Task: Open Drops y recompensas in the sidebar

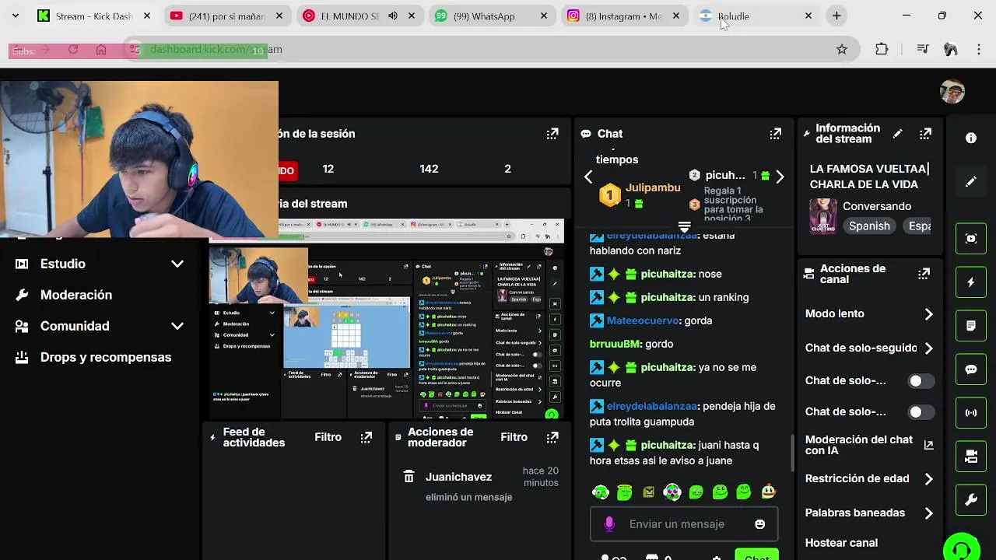Action: [106, 357]
